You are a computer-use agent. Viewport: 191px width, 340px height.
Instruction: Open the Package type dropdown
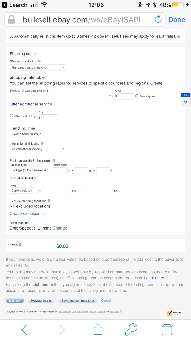(30, 170)
